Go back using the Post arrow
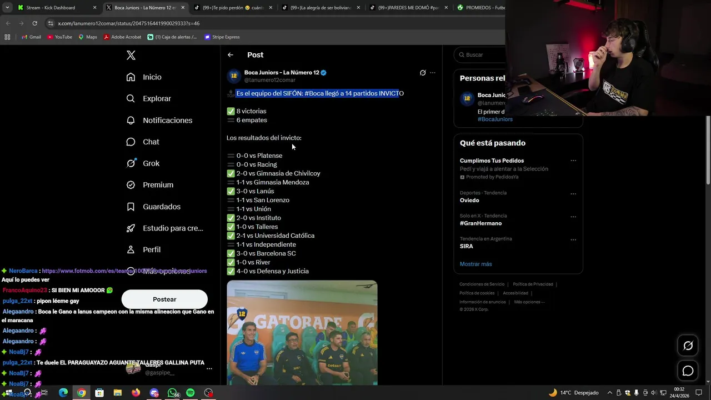Viewport: 711px width, 400px height. click(231, 55)
